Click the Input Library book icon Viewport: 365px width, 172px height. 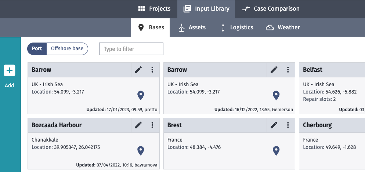point(187,9)
